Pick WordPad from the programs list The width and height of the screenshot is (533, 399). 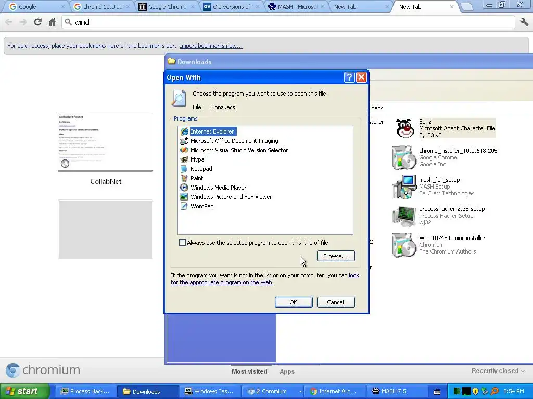[x=197, y=206]
